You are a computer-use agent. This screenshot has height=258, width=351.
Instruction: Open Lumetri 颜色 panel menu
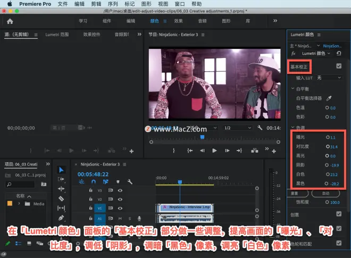point(319,35)
